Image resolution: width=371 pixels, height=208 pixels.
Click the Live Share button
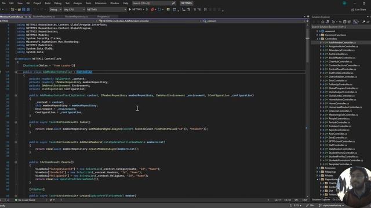pyautogui.click(x=358, y=10)
